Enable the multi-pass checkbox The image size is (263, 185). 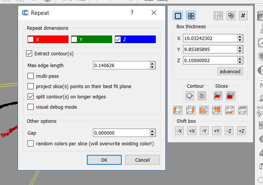(x=31, y=76)
